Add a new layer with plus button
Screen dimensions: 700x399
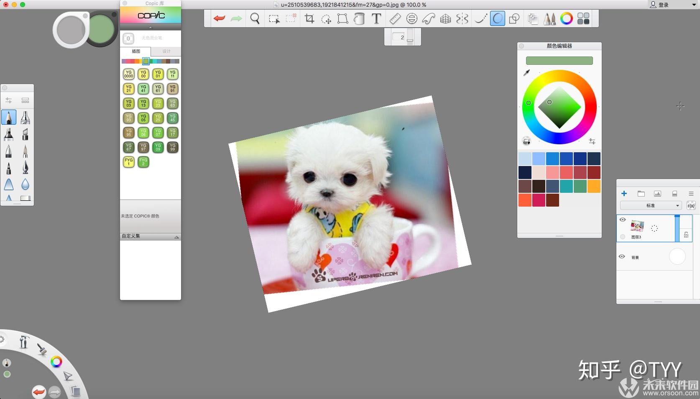[x=624, y=194]
